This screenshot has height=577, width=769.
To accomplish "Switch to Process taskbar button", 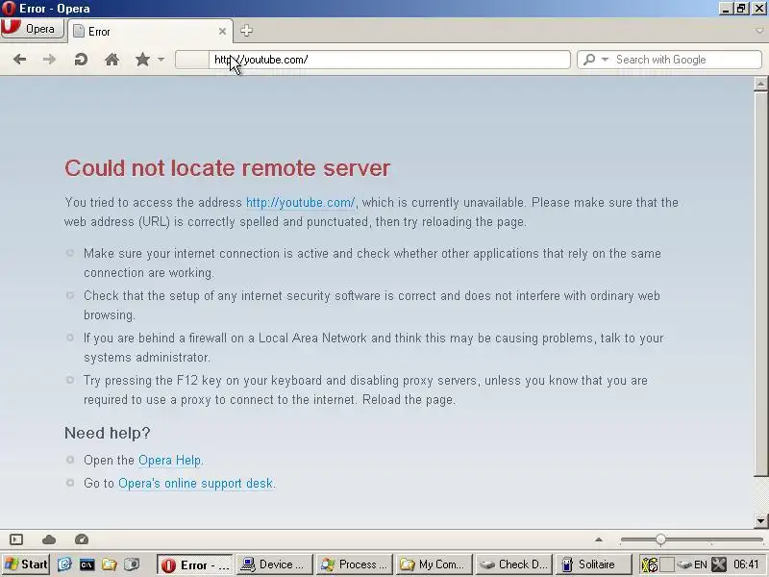I will click(354, 564).
